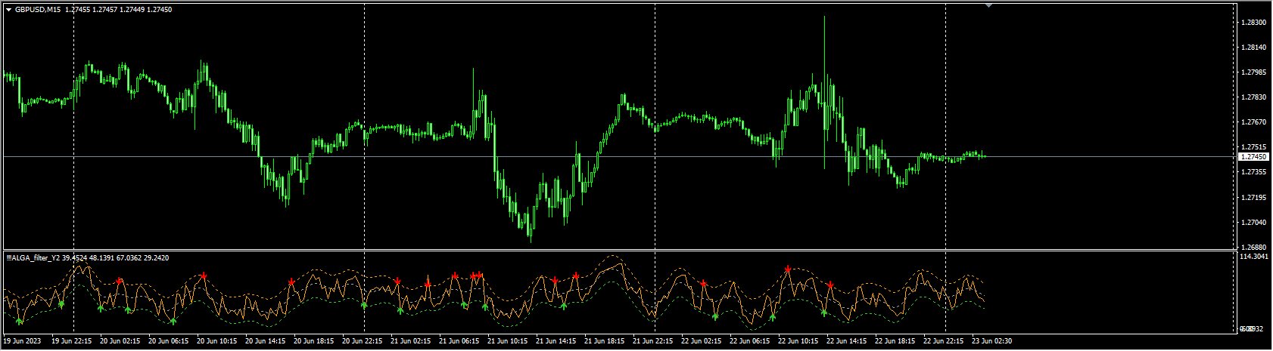Select the current price label 1.27450
Screen dimensions: 1273x351
click(1254, 157)
